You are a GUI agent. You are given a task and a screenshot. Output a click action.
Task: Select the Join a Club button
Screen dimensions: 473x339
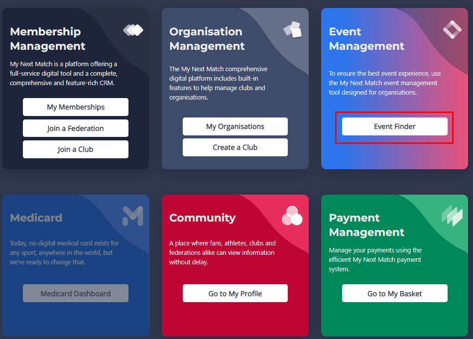tap(75, 149)
